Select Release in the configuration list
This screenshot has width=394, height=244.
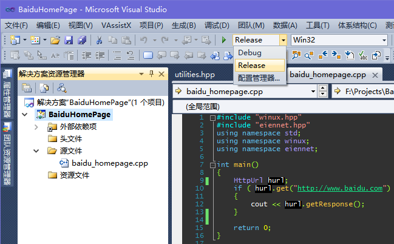[x=260, y=66]
